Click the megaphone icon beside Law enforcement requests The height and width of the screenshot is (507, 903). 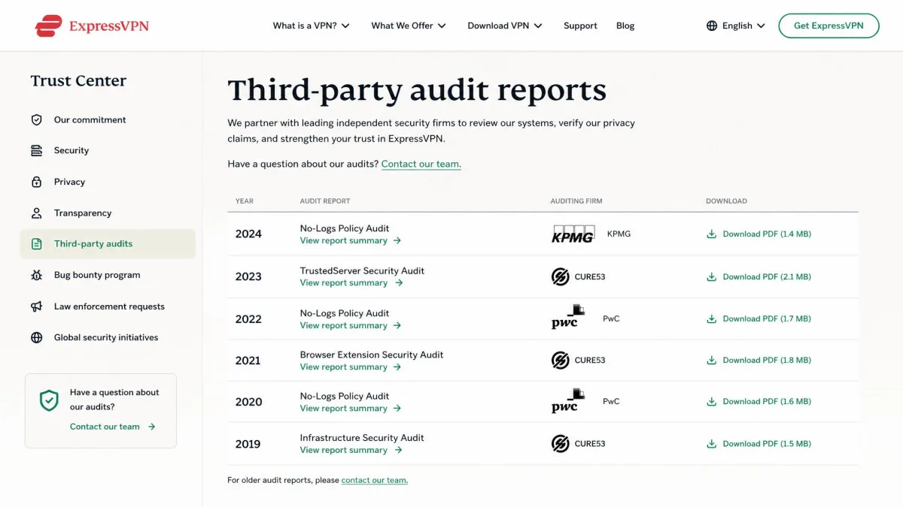point(36,306)
